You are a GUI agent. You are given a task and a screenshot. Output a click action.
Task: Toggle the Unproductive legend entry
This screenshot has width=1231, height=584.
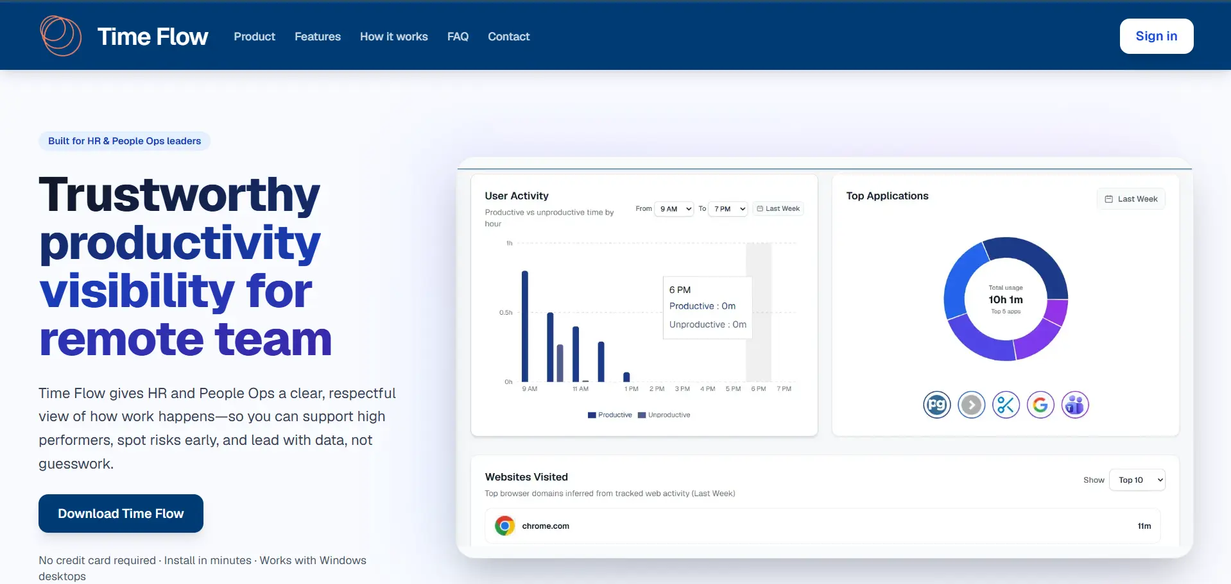[x=664, y=415]
